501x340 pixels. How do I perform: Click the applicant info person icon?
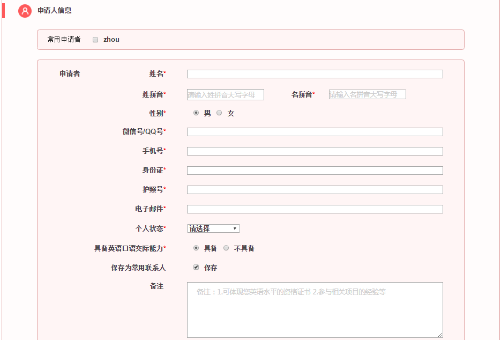click(25, 11)
